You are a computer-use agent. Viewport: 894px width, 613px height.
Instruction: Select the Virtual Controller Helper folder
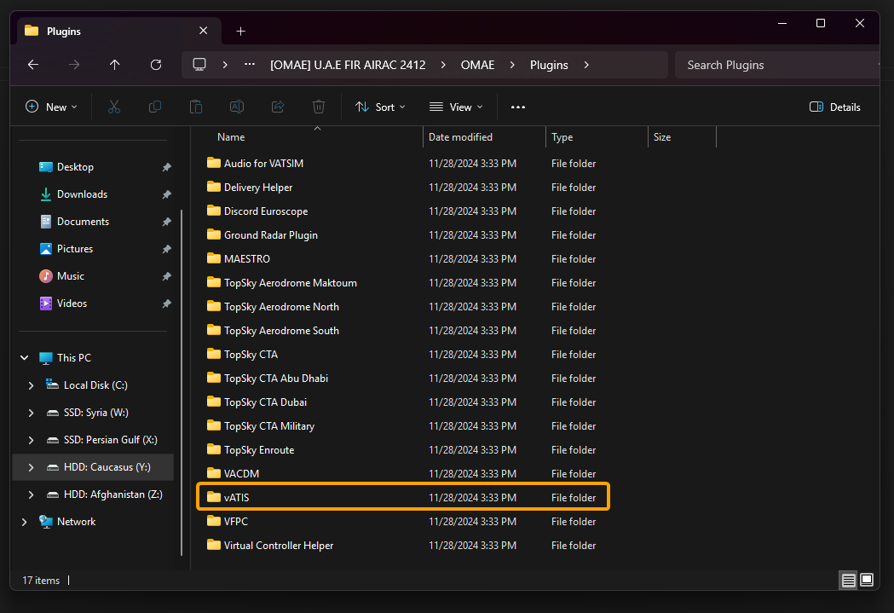click(402, 546)
